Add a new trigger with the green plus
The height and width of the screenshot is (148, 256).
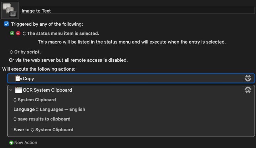tap(12, 33)
